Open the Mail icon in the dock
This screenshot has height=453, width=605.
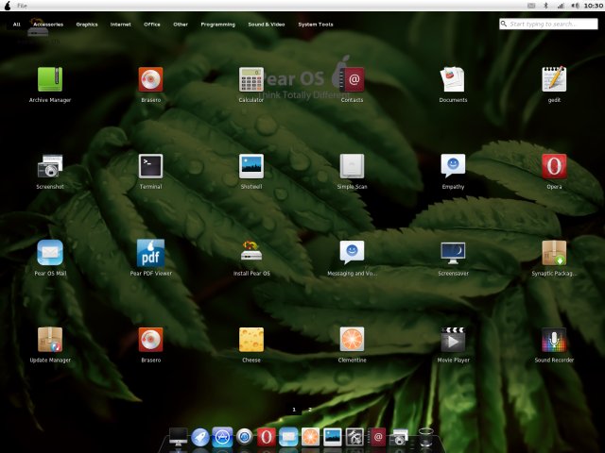coord(288,437)
